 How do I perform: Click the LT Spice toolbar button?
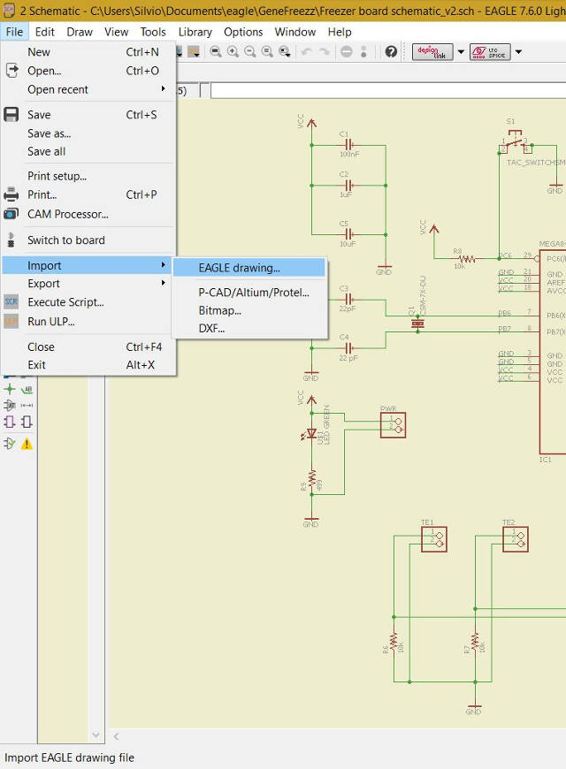coord(490,52)
